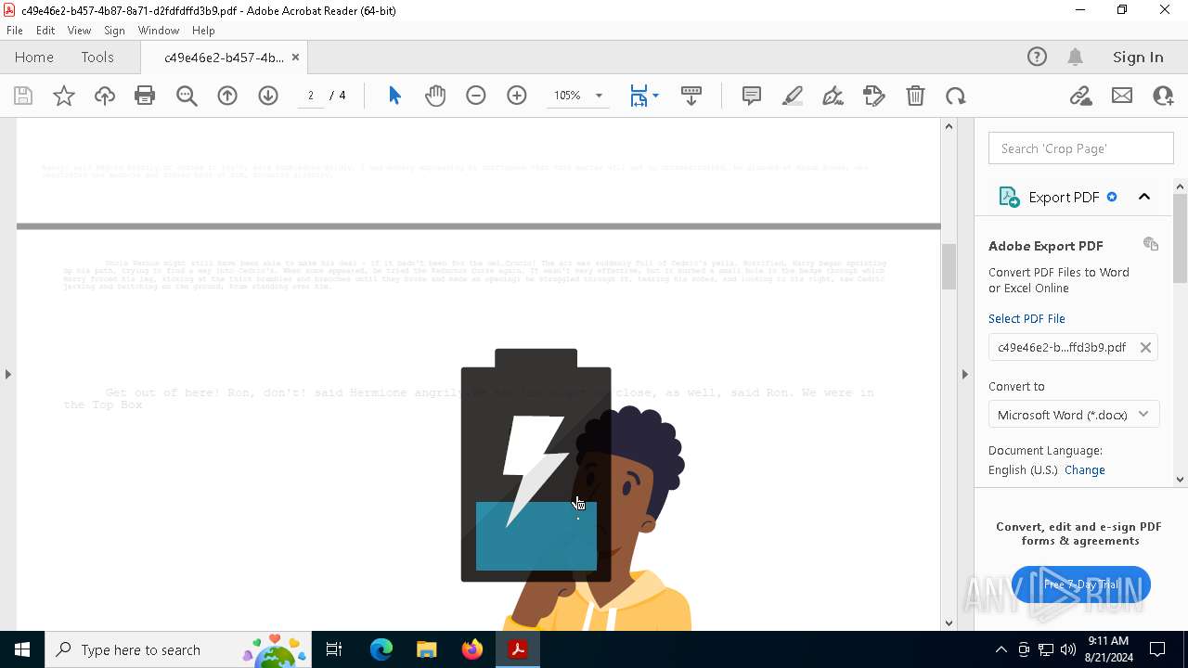Open the Help menu

click(203, 30)
